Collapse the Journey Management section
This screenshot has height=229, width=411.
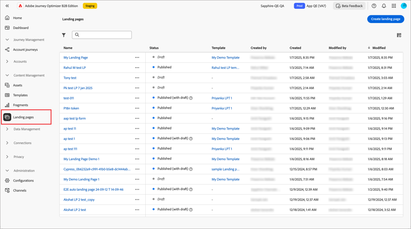(7, 40)
